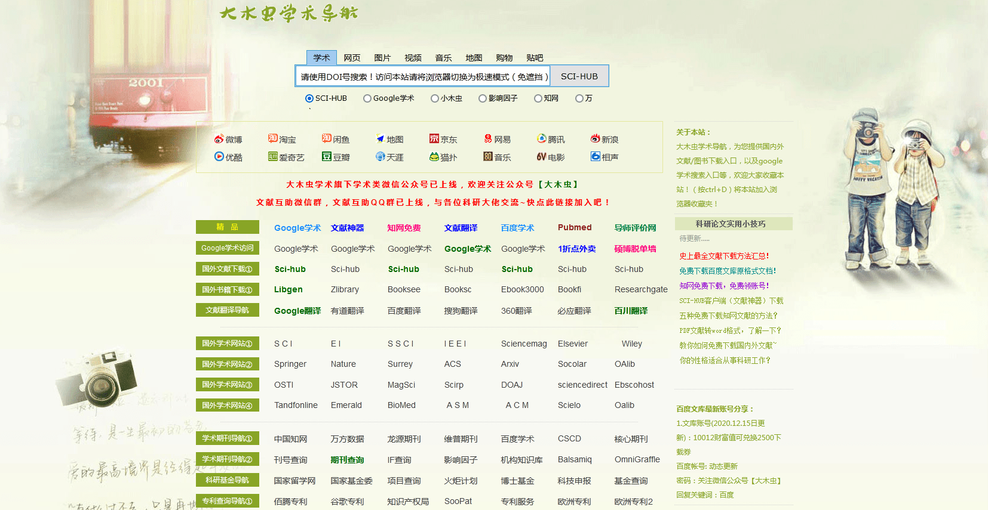
Task: Open the 6V movies (电影) icon
Action: pyautogui.click(x=542, y=156)
